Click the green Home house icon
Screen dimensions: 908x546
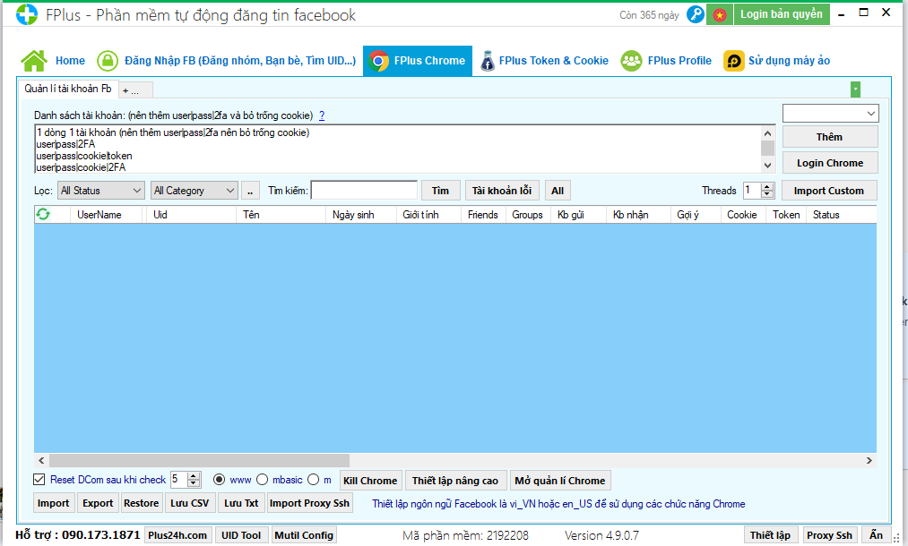click(x=34, y=61)
